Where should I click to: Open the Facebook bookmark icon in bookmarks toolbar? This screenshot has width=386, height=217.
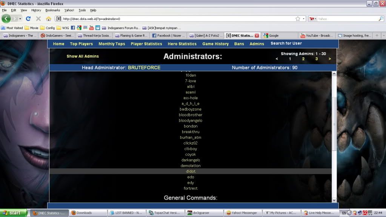click(x=73, y=28)
